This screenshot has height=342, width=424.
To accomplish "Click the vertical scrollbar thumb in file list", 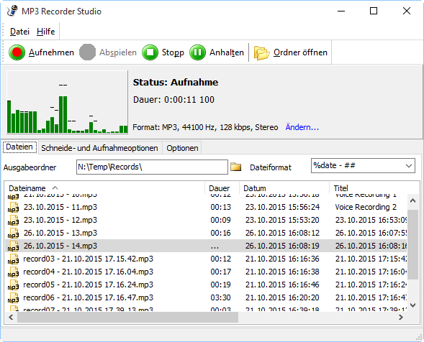I will coord(412,244).
